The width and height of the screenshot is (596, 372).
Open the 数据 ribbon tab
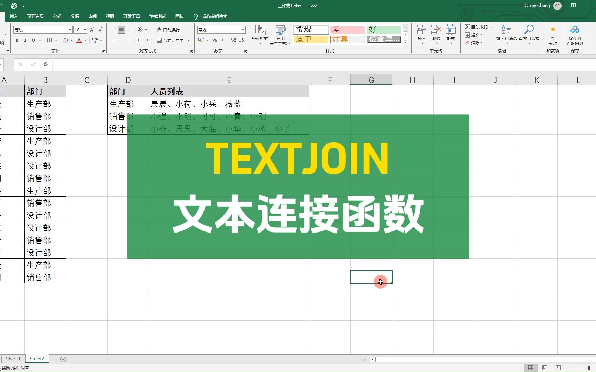pos(75,16)
